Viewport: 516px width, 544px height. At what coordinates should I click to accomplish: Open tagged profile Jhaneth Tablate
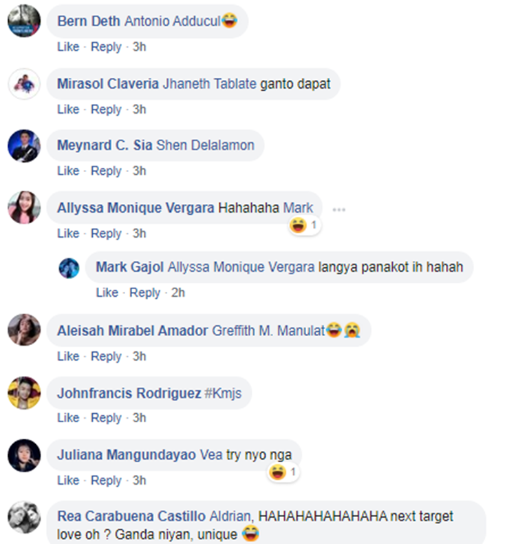click(x=209, y=83)
